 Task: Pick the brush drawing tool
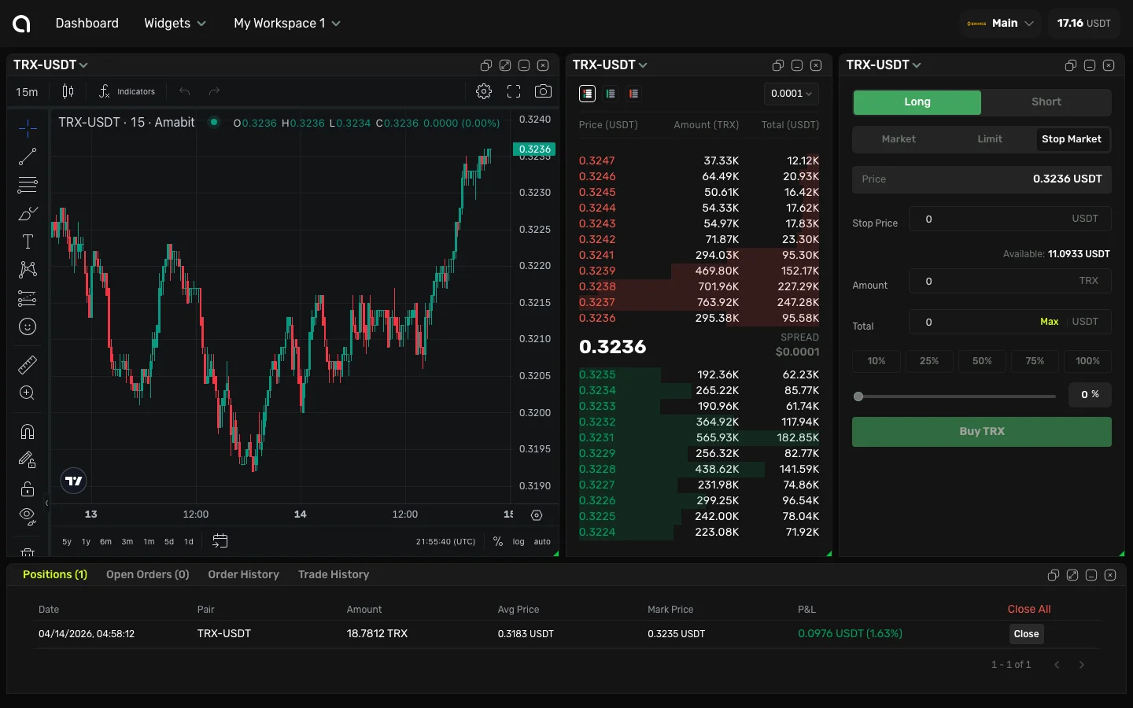[x=28, y=213]
